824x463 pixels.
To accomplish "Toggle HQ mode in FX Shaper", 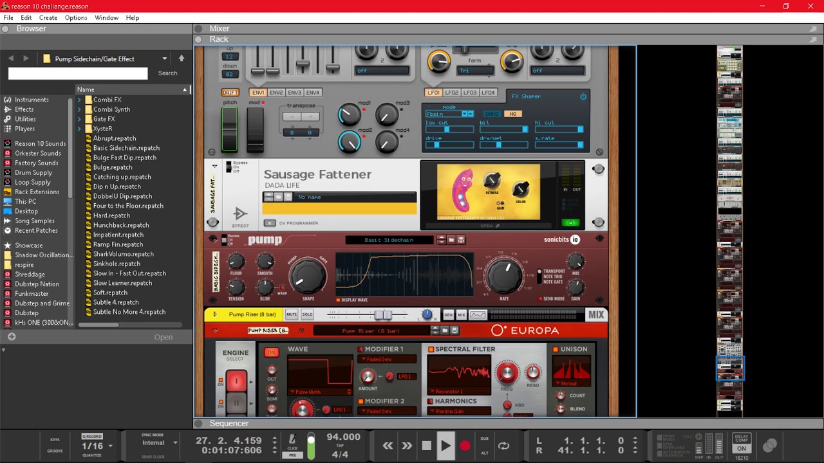I will tap(513, 114).
